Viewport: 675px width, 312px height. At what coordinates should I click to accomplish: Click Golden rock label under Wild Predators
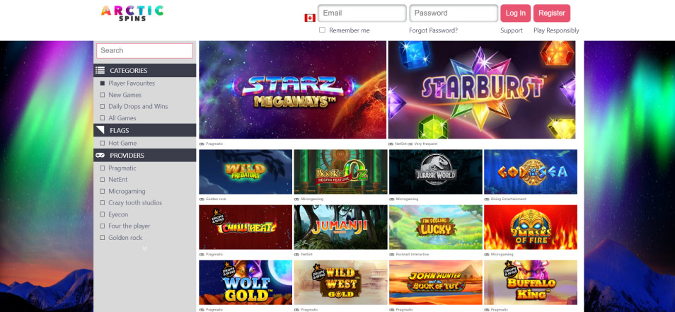(x=216, y=200)
